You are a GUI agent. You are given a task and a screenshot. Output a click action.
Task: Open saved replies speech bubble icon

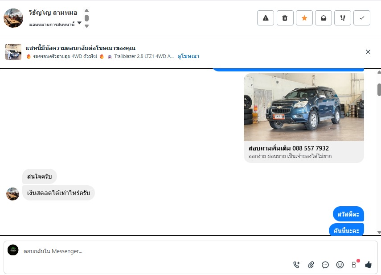(325, 265)
